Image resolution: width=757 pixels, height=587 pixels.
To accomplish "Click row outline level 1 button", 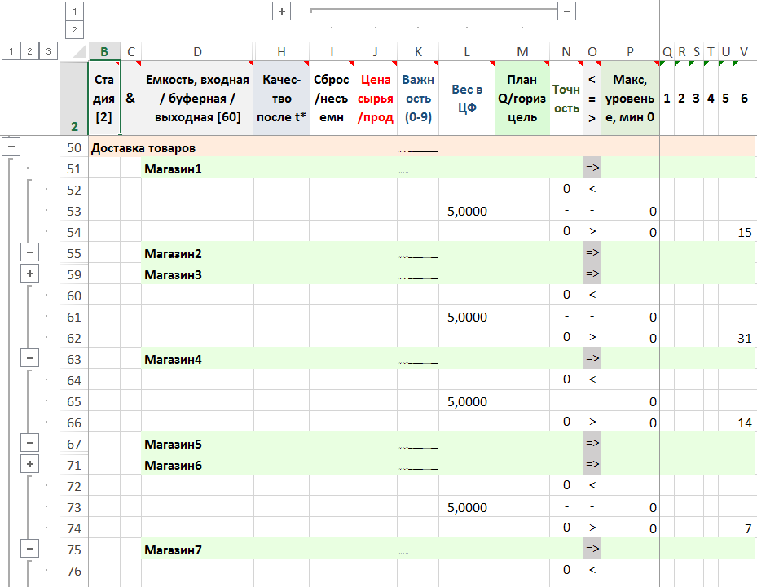I will (x=11, y=51).
